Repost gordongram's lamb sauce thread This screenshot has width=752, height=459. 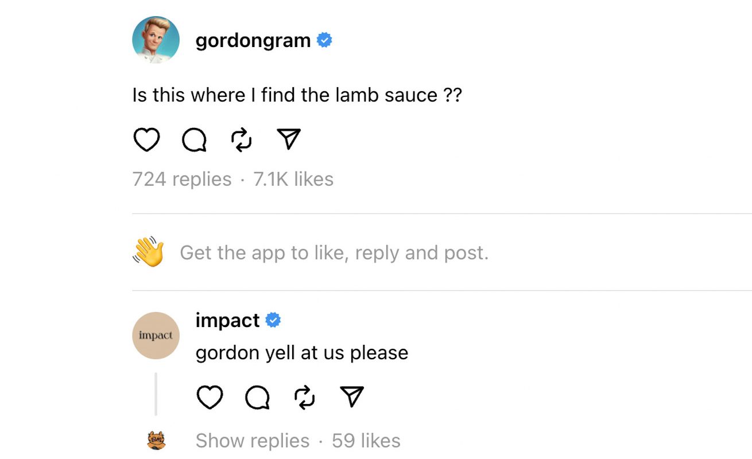[x=241, y=139]
